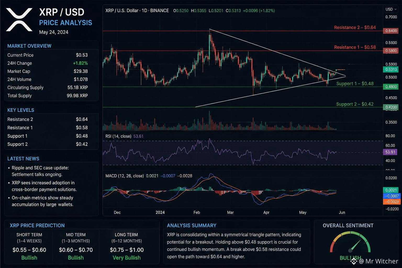Click the long term prediction $0.75 – $1.00
402x268 pixels.
pos(127,250)
